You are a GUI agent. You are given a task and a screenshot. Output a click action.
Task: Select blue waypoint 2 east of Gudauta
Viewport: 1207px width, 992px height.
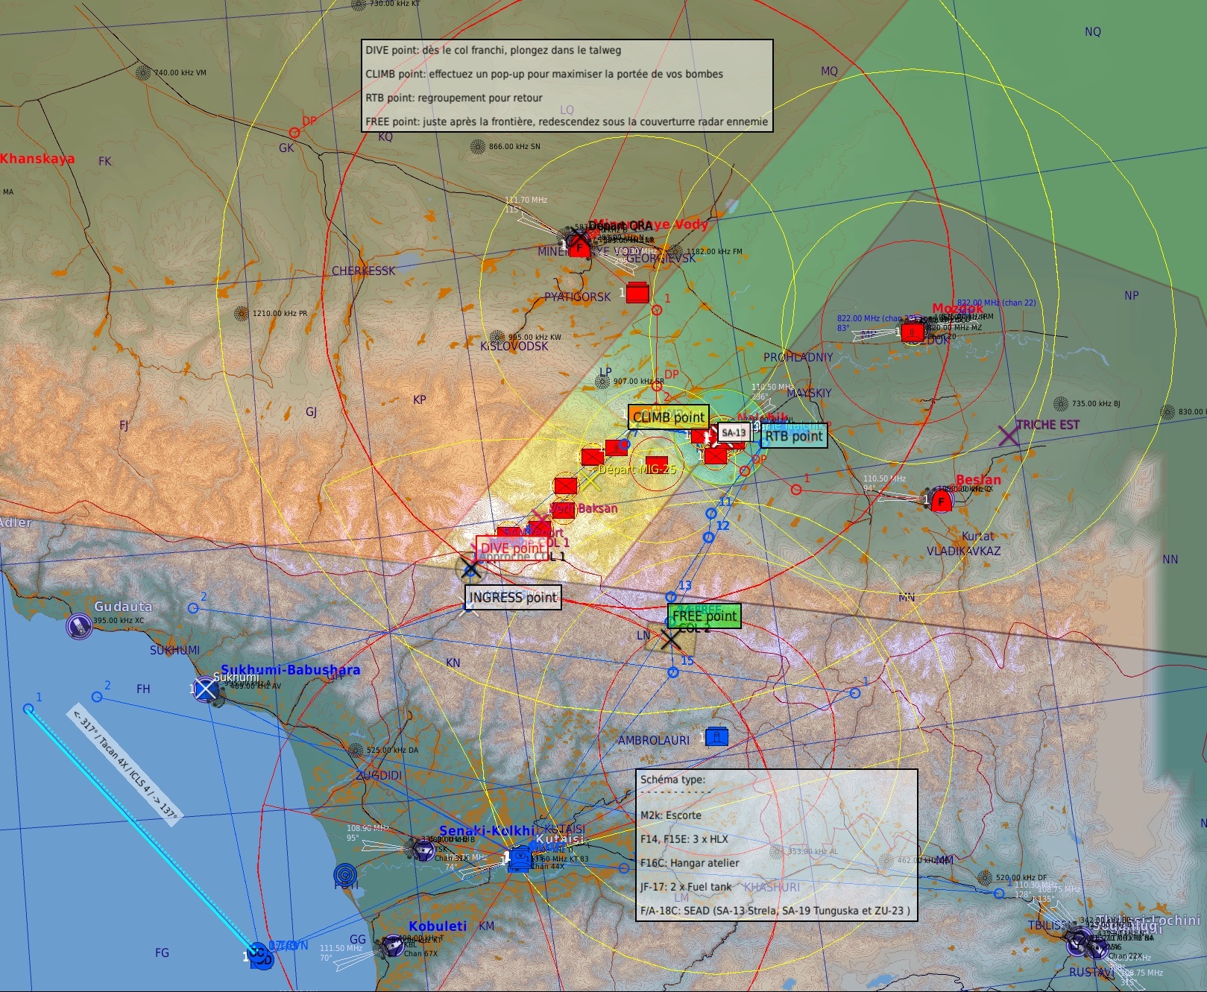pos(193,608)
